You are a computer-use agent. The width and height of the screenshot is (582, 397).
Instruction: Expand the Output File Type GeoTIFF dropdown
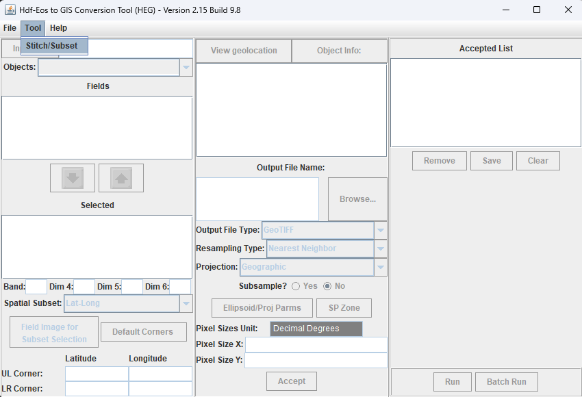click(x=381, y=231)
